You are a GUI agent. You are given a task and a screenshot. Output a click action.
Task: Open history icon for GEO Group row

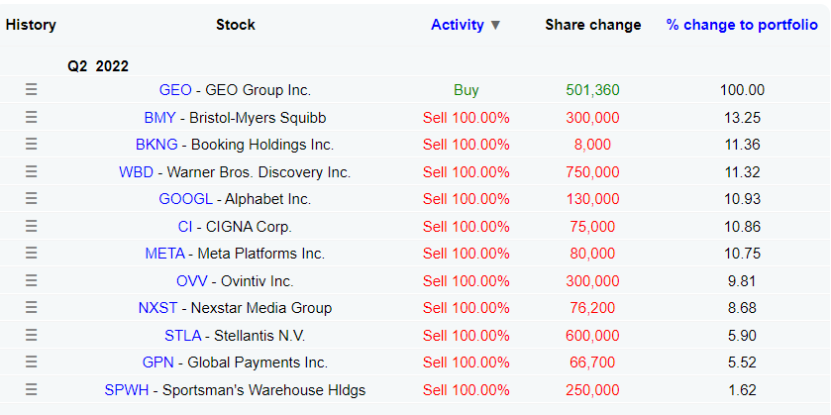(x=31, y=90)
